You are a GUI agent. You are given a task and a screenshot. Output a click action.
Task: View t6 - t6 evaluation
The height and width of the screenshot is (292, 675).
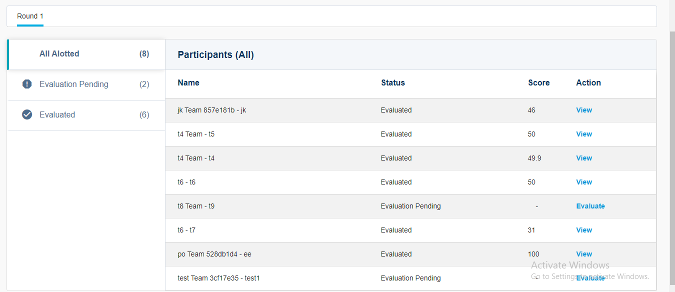(x=583, y=182)
